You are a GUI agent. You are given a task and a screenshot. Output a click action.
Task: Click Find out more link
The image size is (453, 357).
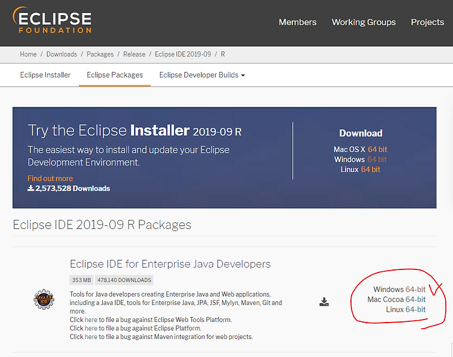point(50,179)
